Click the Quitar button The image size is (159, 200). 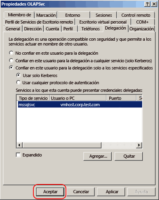click(x=129, y=156)
